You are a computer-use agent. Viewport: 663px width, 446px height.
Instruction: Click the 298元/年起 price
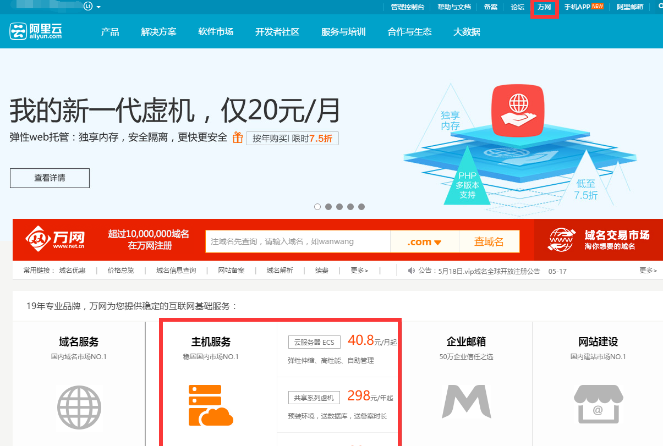click(370, 396)
